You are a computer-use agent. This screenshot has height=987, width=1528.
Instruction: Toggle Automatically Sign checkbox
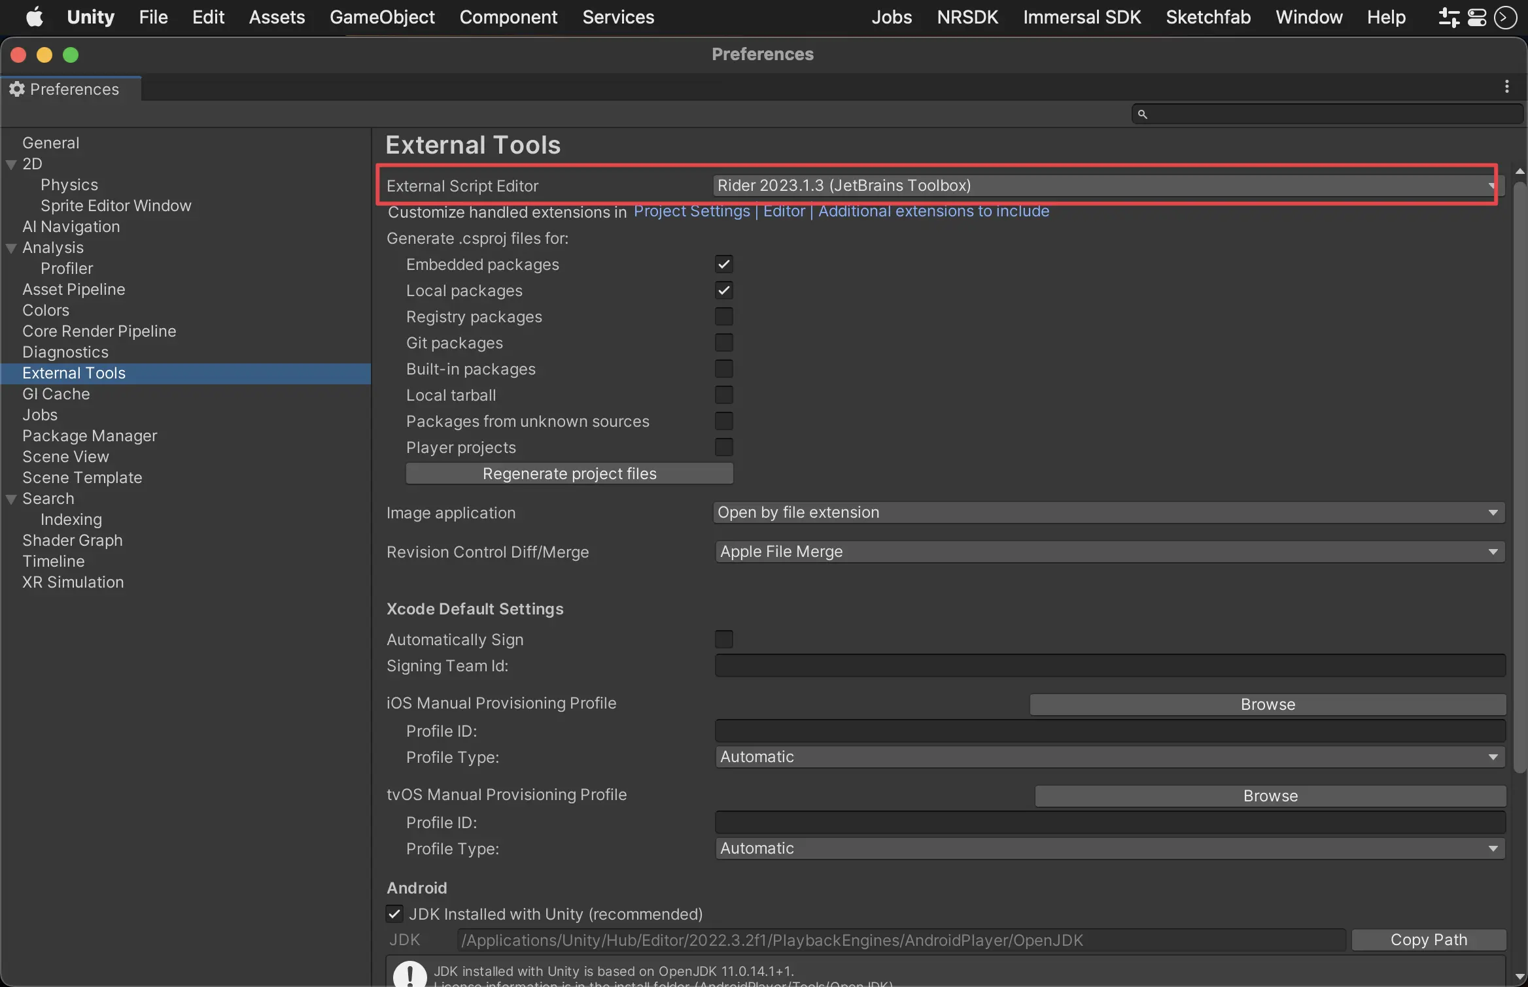[723, 639]
